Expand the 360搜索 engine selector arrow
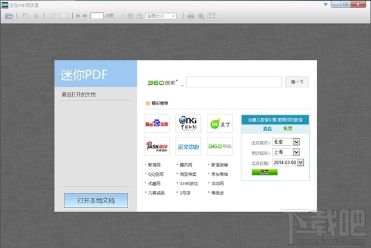This screenshot has height=248, width=371. coord(182,85)
